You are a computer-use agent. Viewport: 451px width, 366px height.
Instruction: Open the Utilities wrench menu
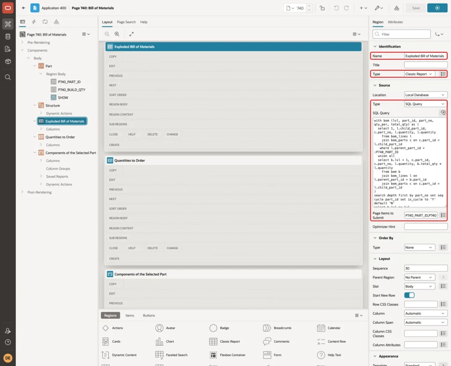tap(378, 8)
